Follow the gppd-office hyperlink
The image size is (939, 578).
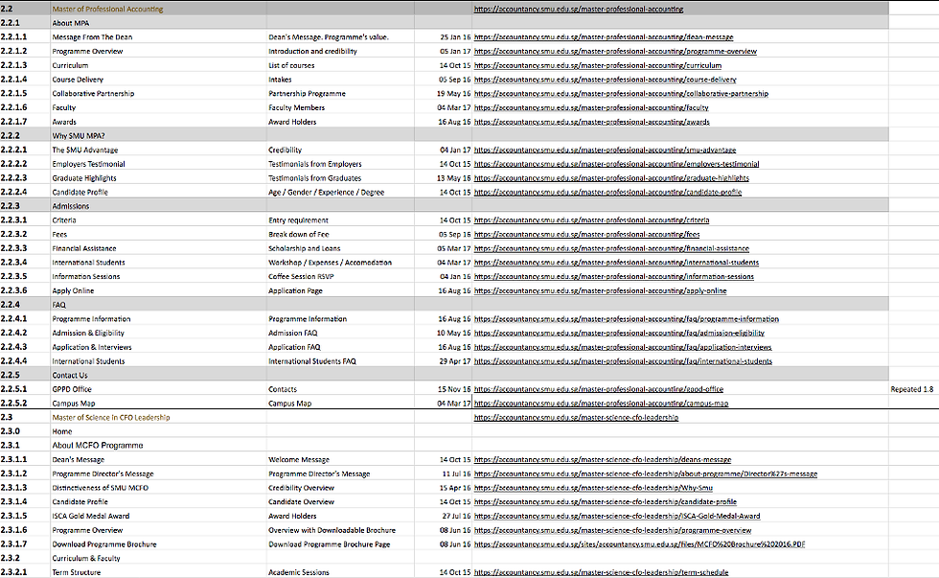point(599,389)
